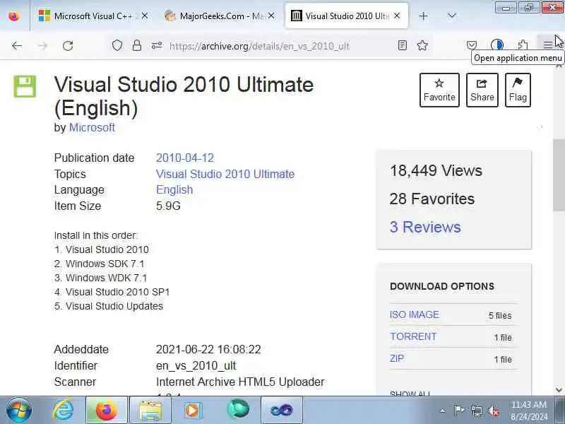Select Visual Studio 2010 Ultimate tab
This screenshot has height=424, width=565.
[347, 16]
